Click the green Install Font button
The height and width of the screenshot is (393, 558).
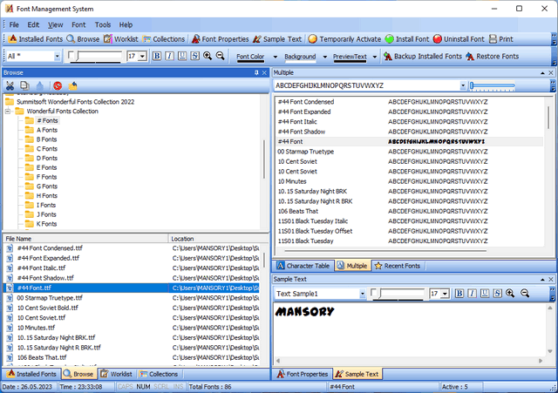[407, 39]
